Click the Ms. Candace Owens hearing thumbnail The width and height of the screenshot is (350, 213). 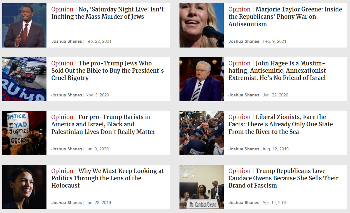(202, 187)
